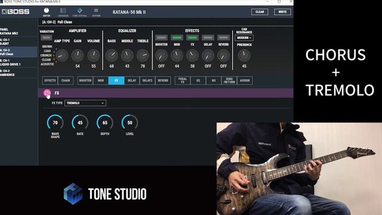The width and height of the screenshot is (382, 215).
Task: Open the Tone Central icon
Action: (x=79, y=12)
